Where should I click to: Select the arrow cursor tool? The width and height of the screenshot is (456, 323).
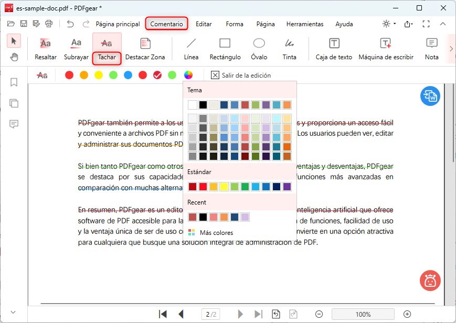click(14, 41)
